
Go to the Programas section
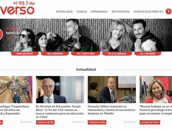pyautogui.click(x=99, y=11)
